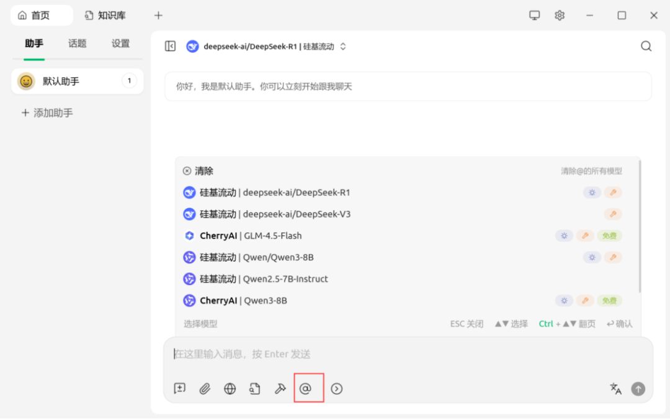Click 免费 tag on CherryAI Qwen3-8B row
670x419 pixels.
click(x=609, y=301)
